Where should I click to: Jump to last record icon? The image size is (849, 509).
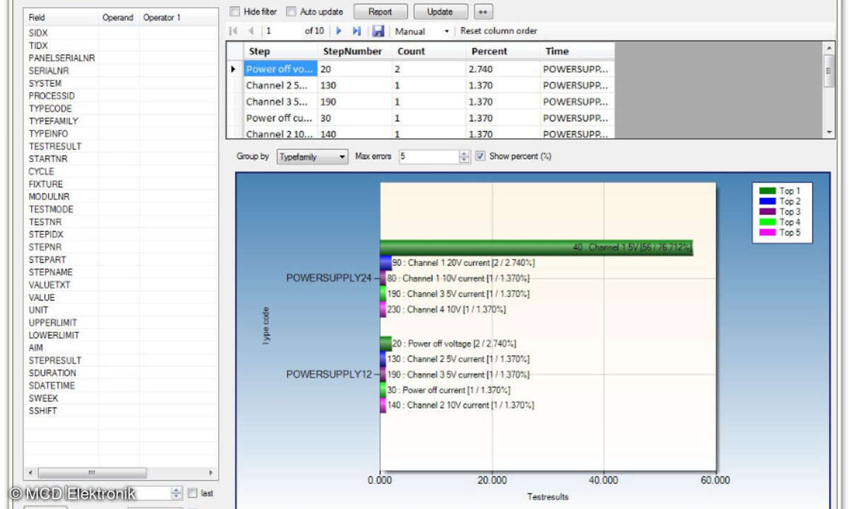click(357, 31)
